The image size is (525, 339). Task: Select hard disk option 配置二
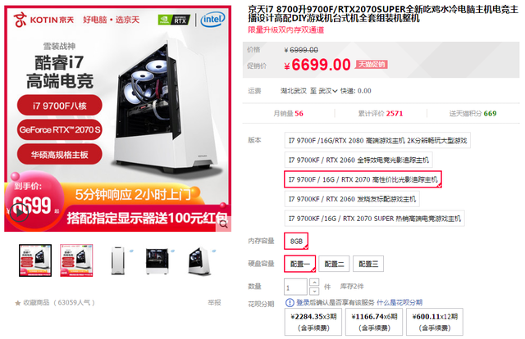tap(334, 264)
